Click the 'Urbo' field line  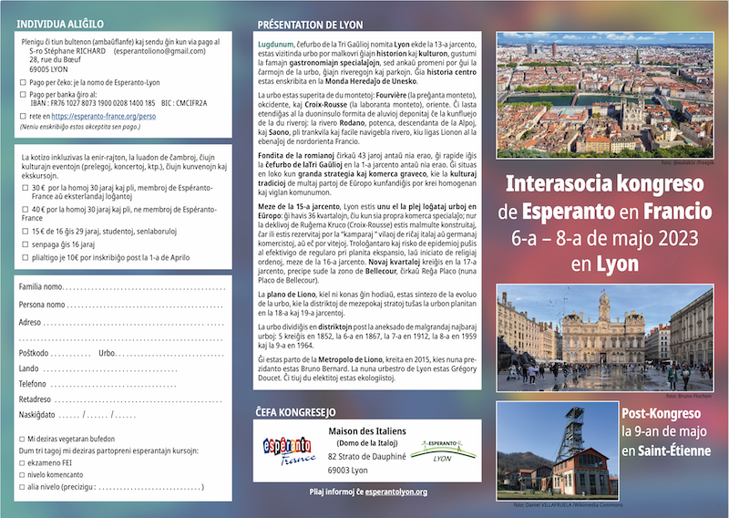169,355
